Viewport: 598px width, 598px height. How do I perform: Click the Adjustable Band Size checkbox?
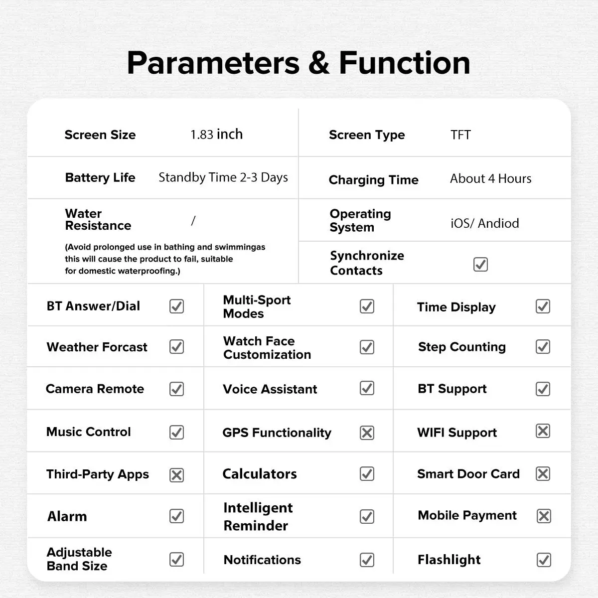pyautogui.click(x=177, y=559)
